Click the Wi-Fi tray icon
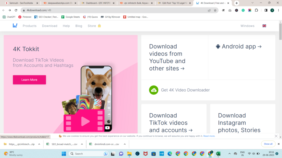Screen dimensions: 282x158 [x=249, y=154]
